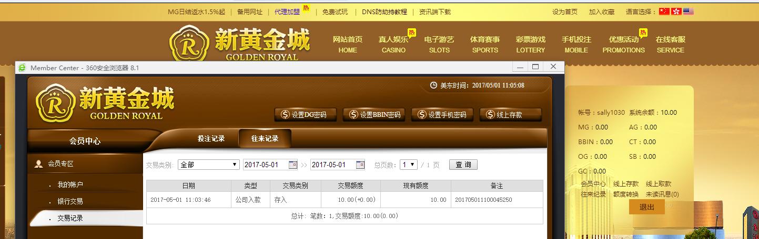Click the 会员专区 sidebar section header
The image size is (759, 239).
click(85, 164)
